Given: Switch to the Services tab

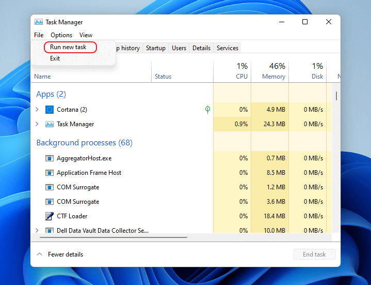Looking at the screenshot, I should pyautogui.click(x=228, y=48).
